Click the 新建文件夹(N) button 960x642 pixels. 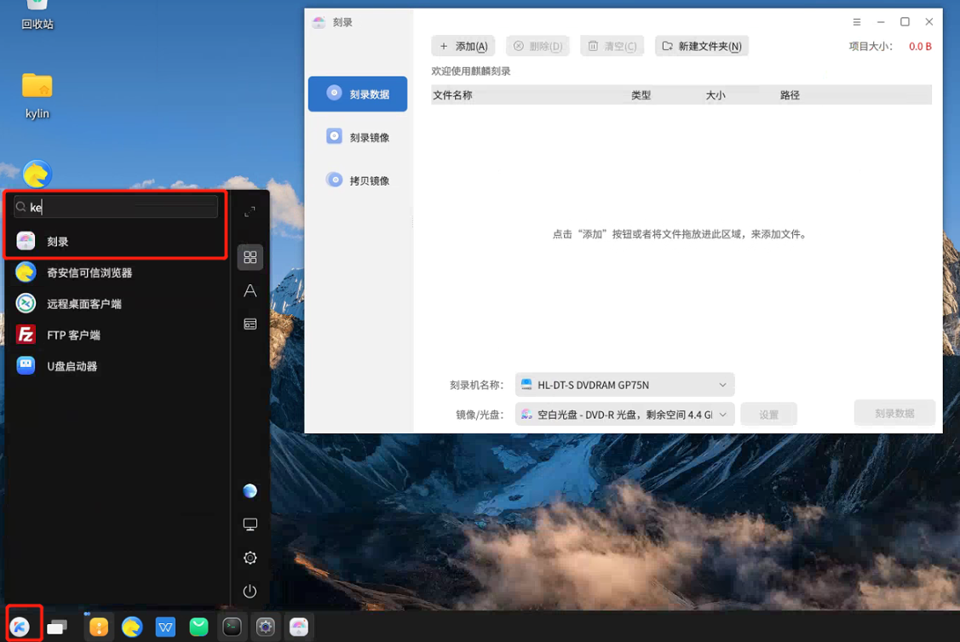click(x=702, y=46)
